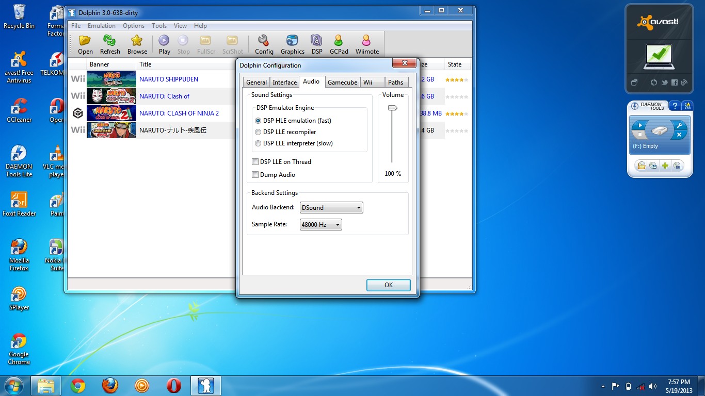This screenshot has width=705, height=396.
Task: Open the Action Center flag tray icon
Action: (x=615, y=386)
